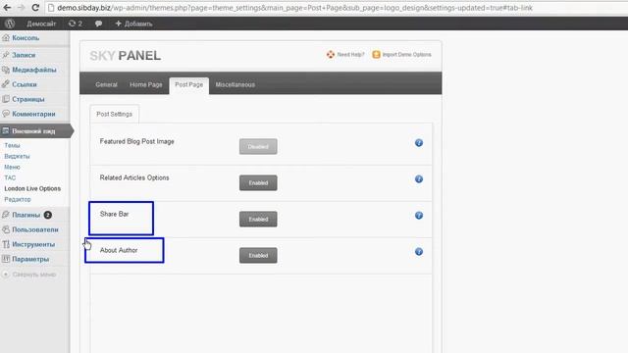Collapse the sidebar via Свернуть меню
Screen dimensions: 628x353
pos(29,275)
